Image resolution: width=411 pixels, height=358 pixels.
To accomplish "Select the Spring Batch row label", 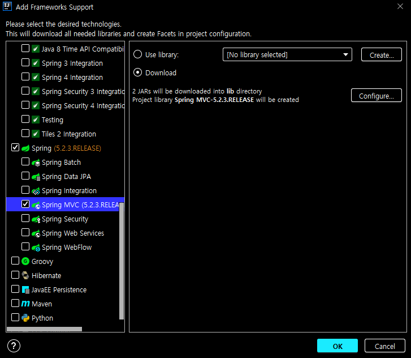I will pos(61,163).
